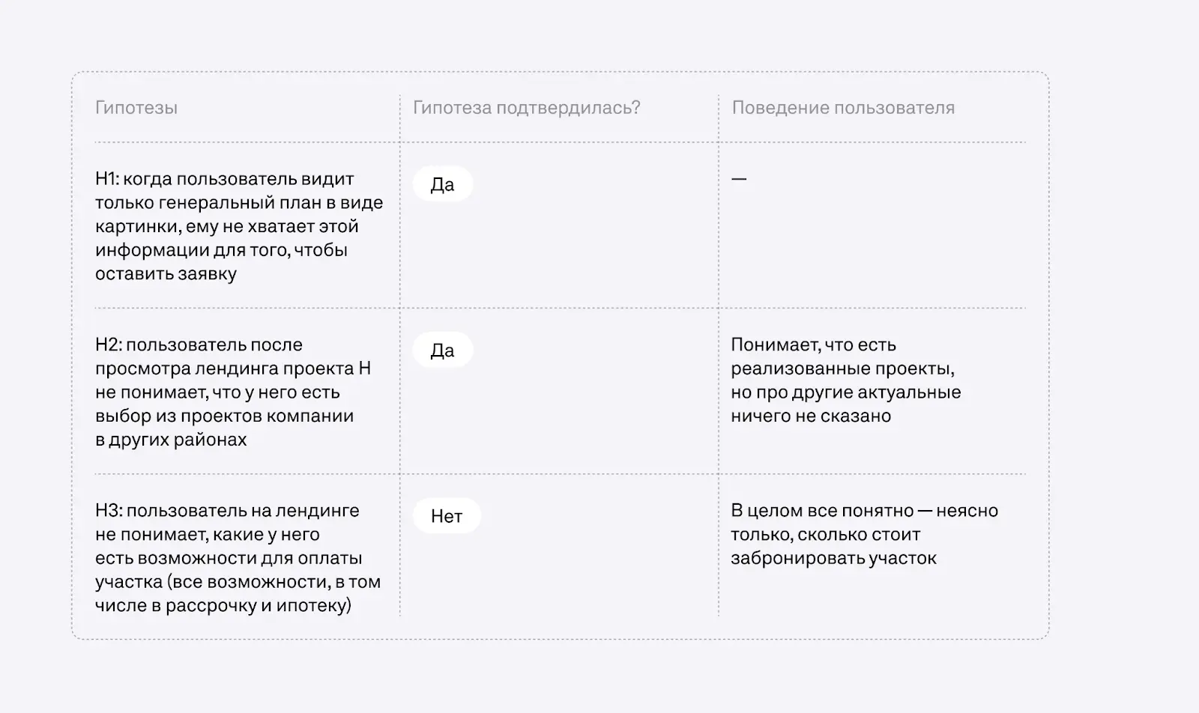
Task: Click the "Нет" badge in the H3 row
Action: click(x=447, y=516)
